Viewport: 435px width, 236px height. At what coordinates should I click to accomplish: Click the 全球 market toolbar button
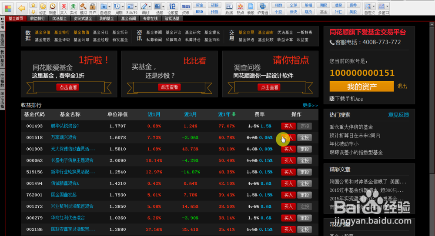pyautogui.click(x=293, y=5)
